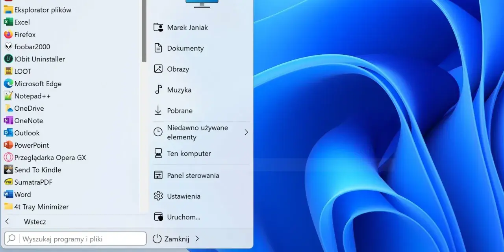This screenshot has width=504, height=252.
Task: Click the Eksplorator plików program name
Action: tap(43, 10)
